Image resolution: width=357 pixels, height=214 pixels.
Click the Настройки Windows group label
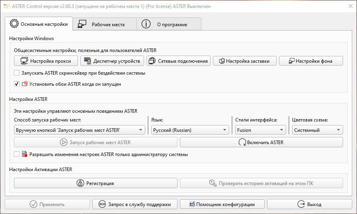pyautogui.click(x=31, y=39)
